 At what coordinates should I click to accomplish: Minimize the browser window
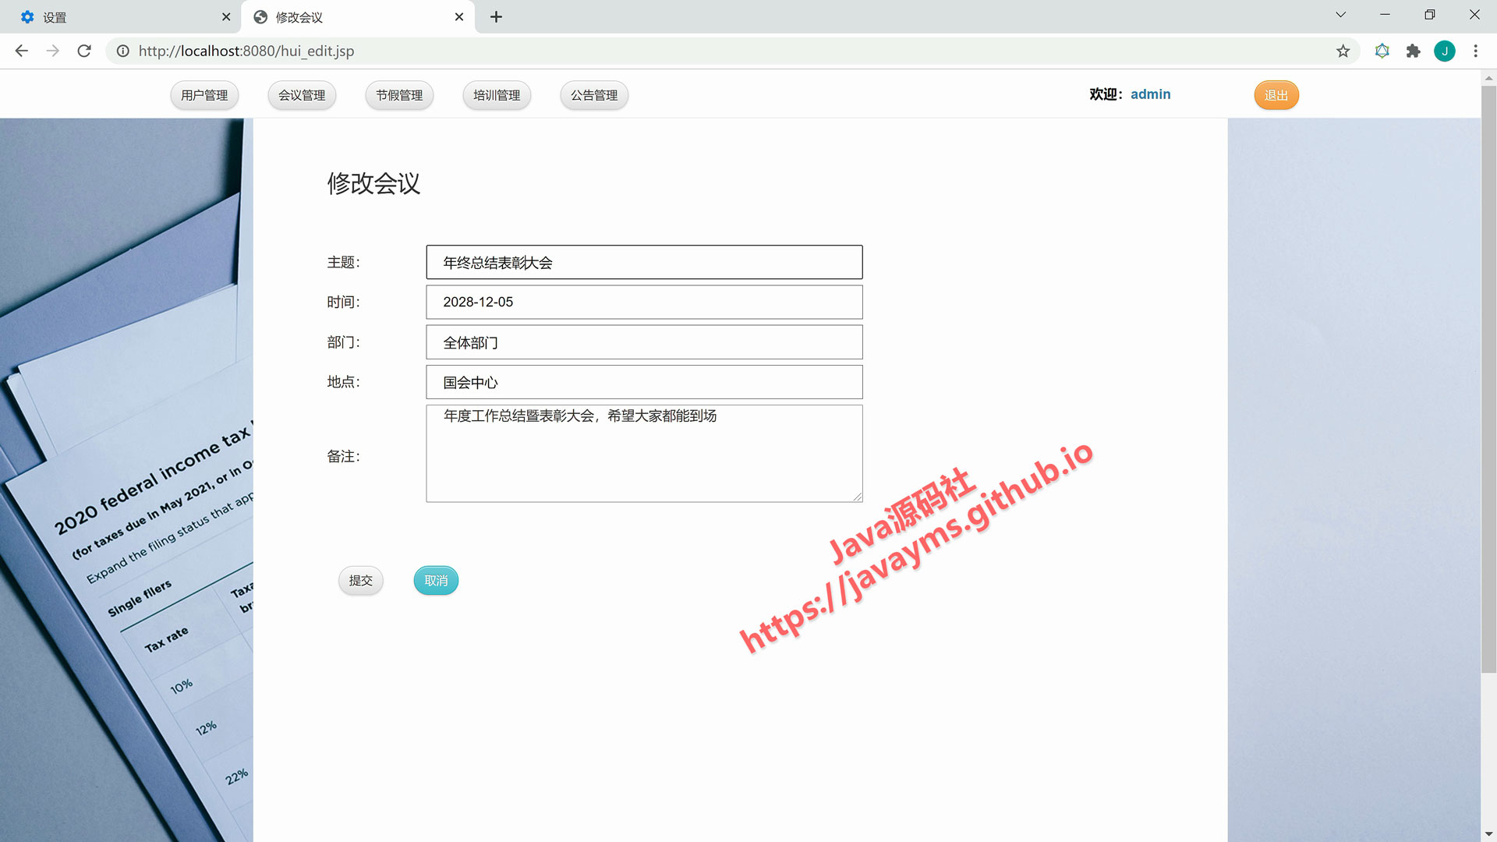point(1385,15)
